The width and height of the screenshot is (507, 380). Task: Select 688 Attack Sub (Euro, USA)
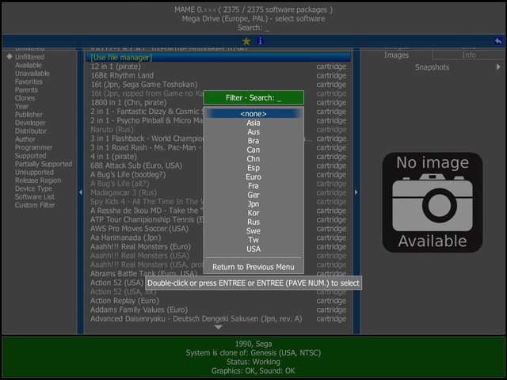tap(219, 165)
